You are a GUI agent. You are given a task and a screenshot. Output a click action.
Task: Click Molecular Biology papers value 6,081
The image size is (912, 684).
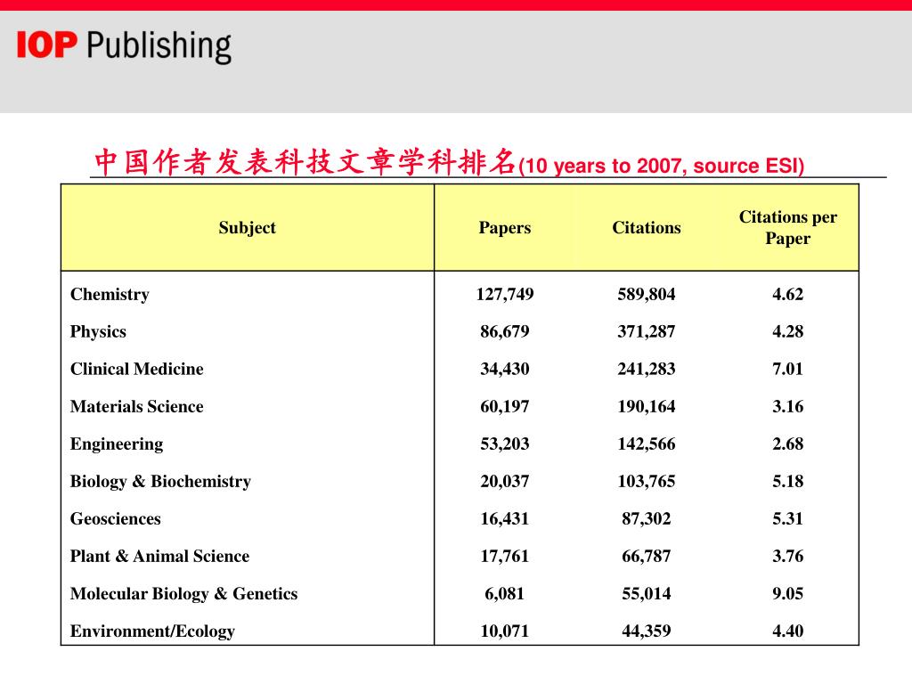[505, 594]
